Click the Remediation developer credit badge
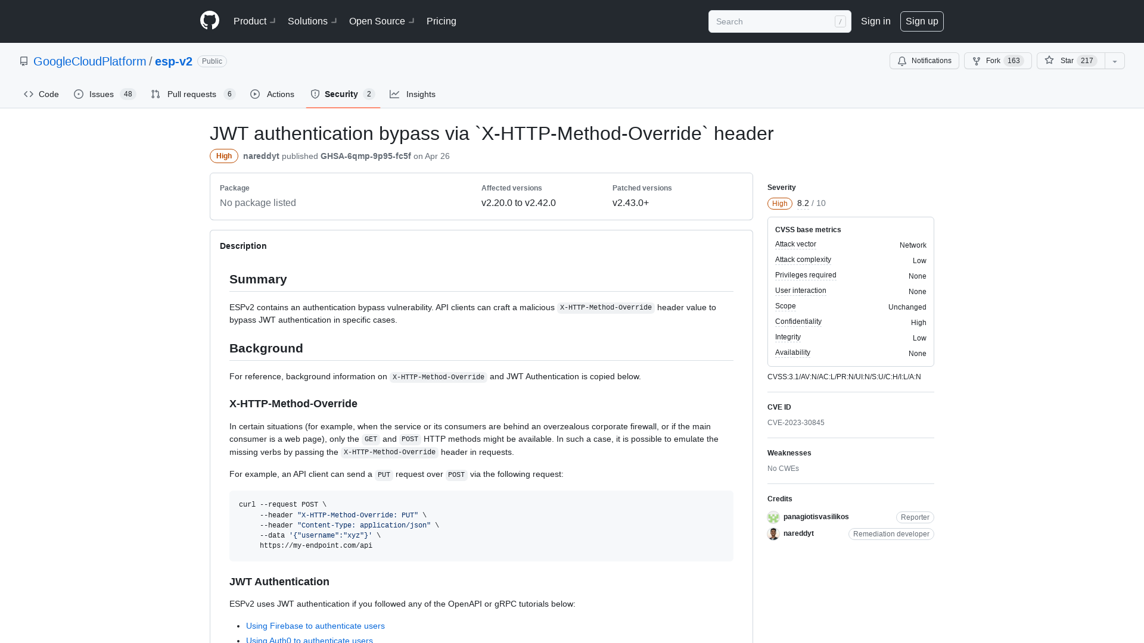 click(x=891, y=534)
